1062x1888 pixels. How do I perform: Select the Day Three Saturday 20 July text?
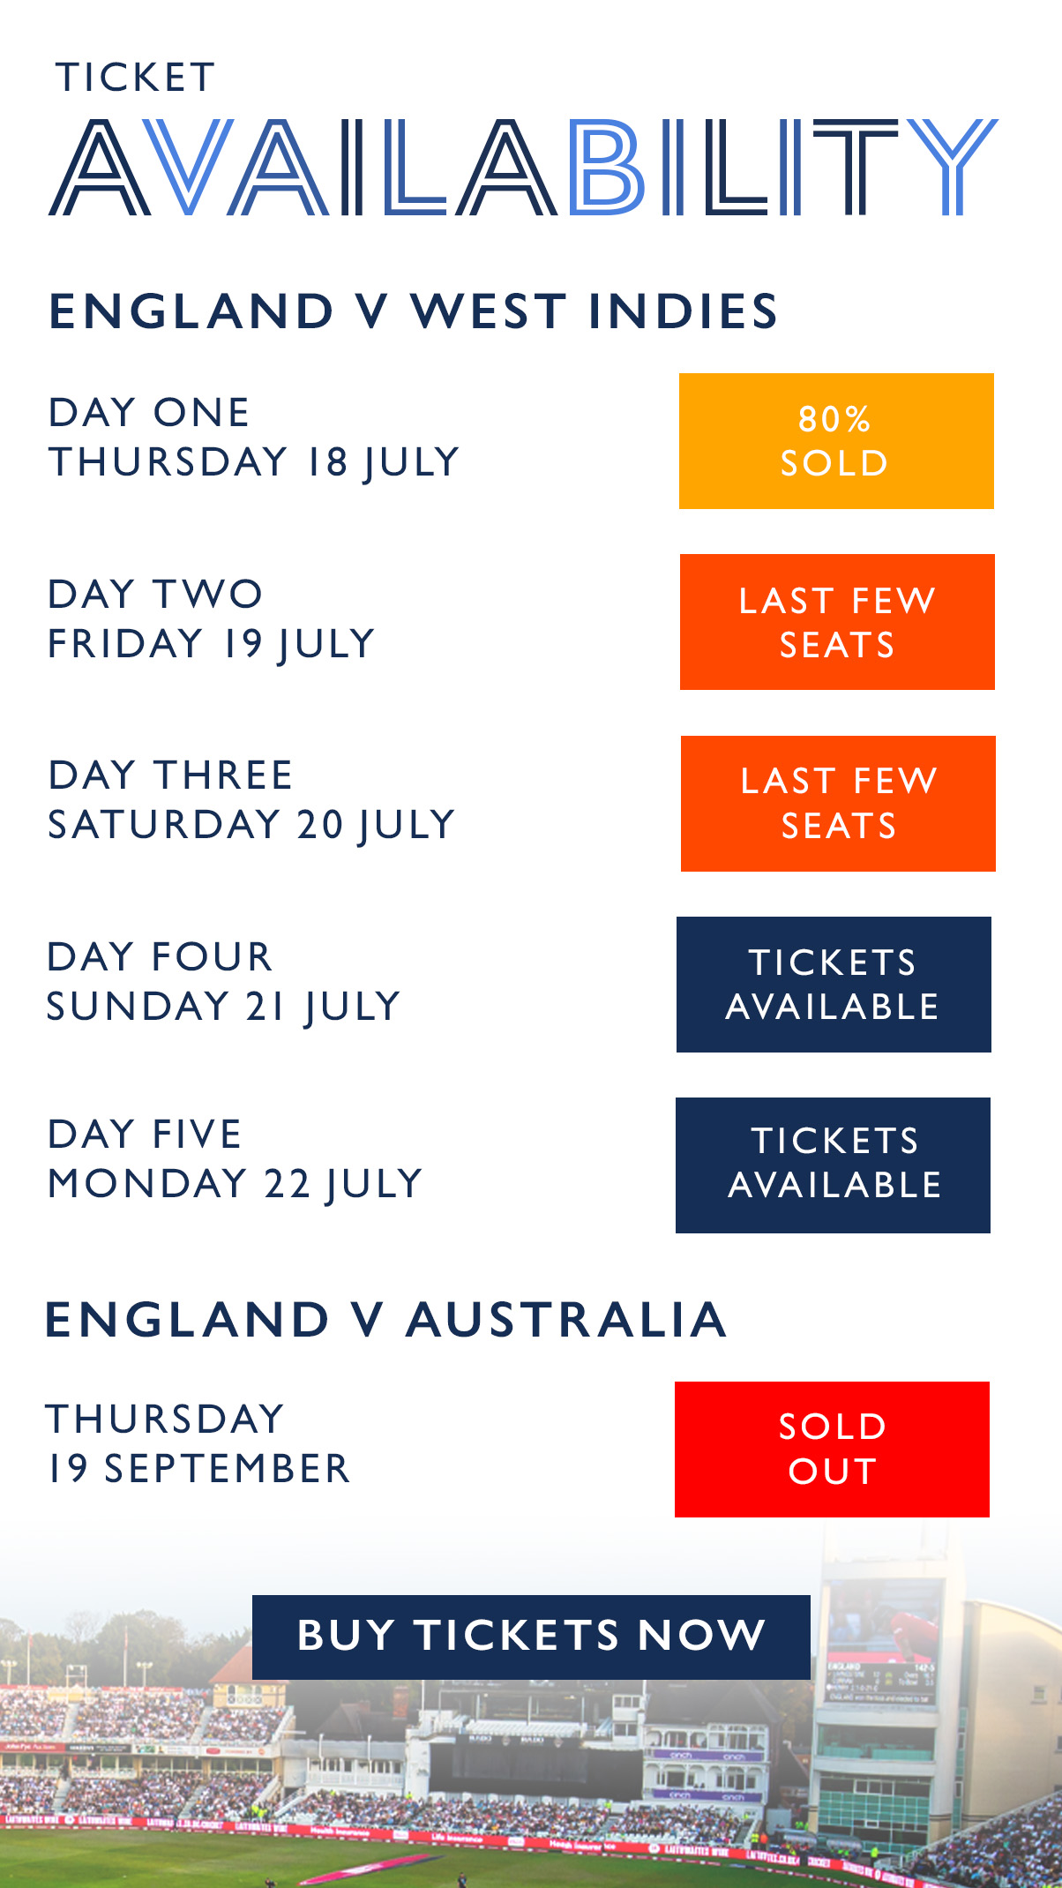point(251,800)
